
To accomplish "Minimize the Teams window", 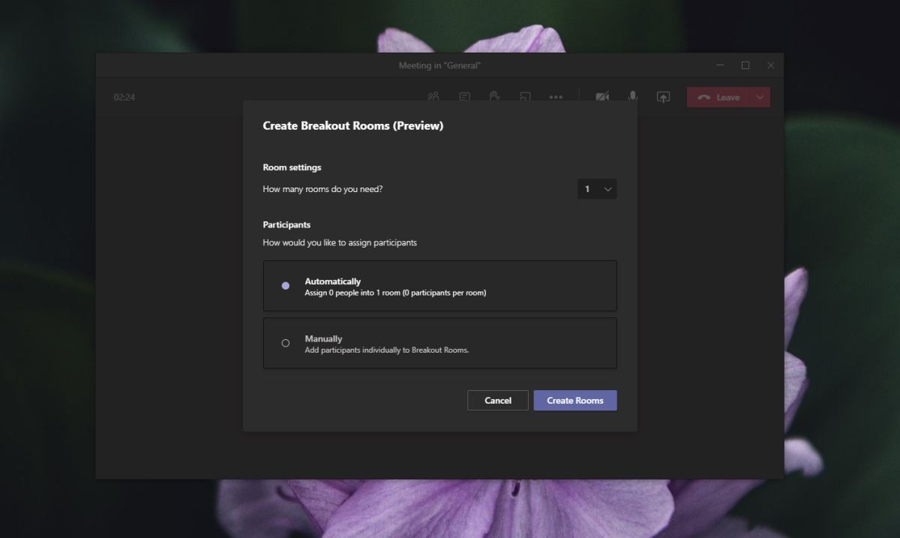I will (719, 65).
